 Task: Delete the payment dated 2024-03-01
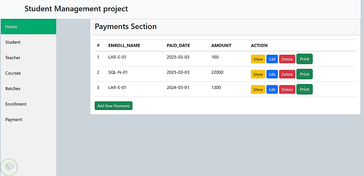click(287, 90)
